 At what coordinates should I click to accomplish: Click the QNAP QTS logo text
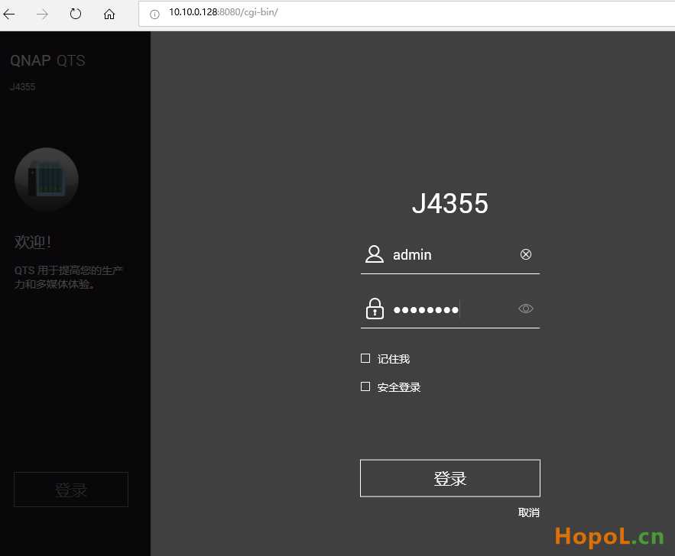coord(48,60)
